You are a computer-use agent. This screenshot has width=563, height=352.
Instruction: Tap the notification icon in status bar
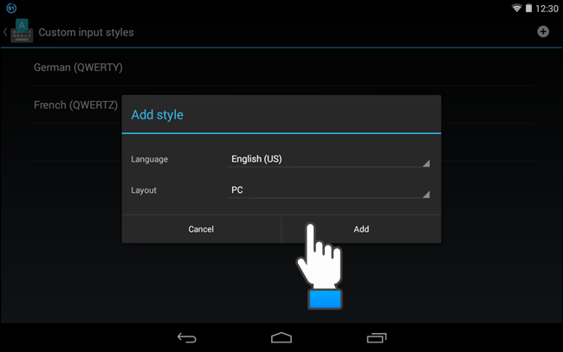click(x=11, y=8)
